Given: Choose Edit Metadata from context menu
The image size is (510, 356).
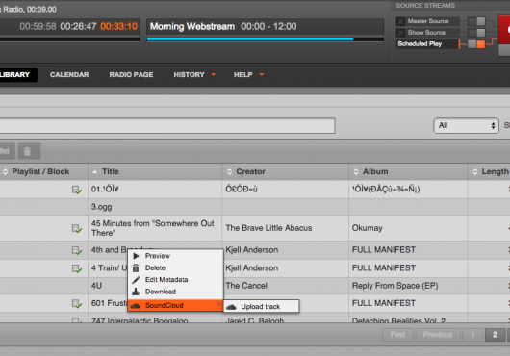Looking at the screenshot, I should pos(176,280).
